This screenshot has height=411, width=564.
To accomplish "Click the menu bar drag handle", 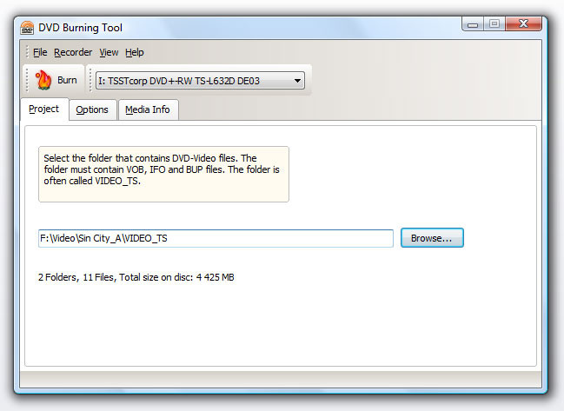I will (x=27, y=52).
